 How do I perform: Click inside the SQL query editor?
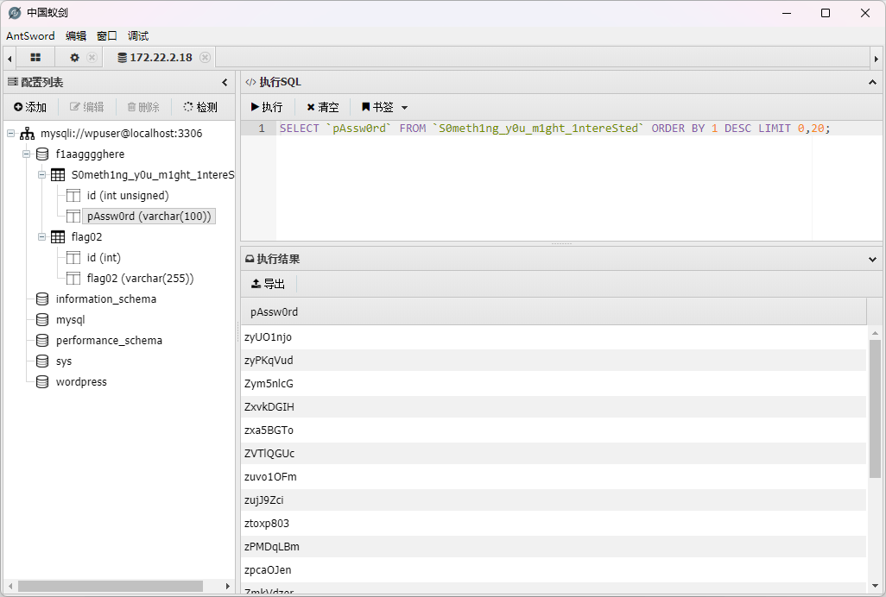(x=579, y=180)
